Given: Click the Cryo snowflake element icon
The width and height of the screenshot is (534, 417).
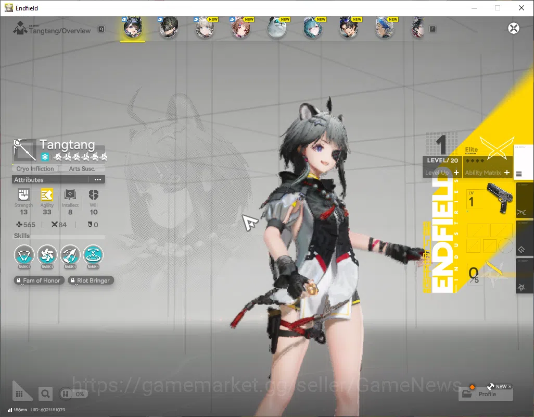Looking at the screenshot, I should [x=45, y=157].
